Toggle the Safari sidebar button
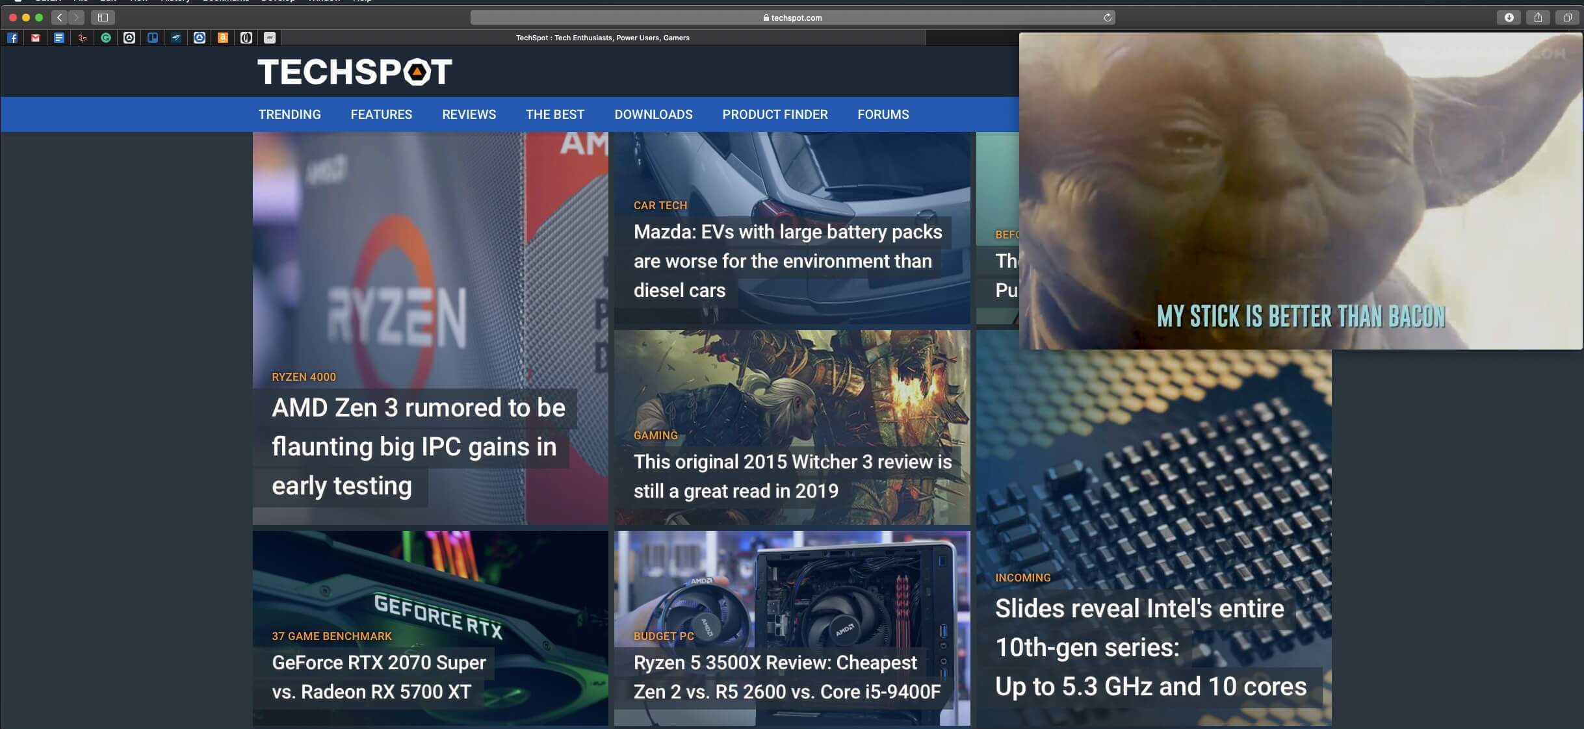 (103, 18)
